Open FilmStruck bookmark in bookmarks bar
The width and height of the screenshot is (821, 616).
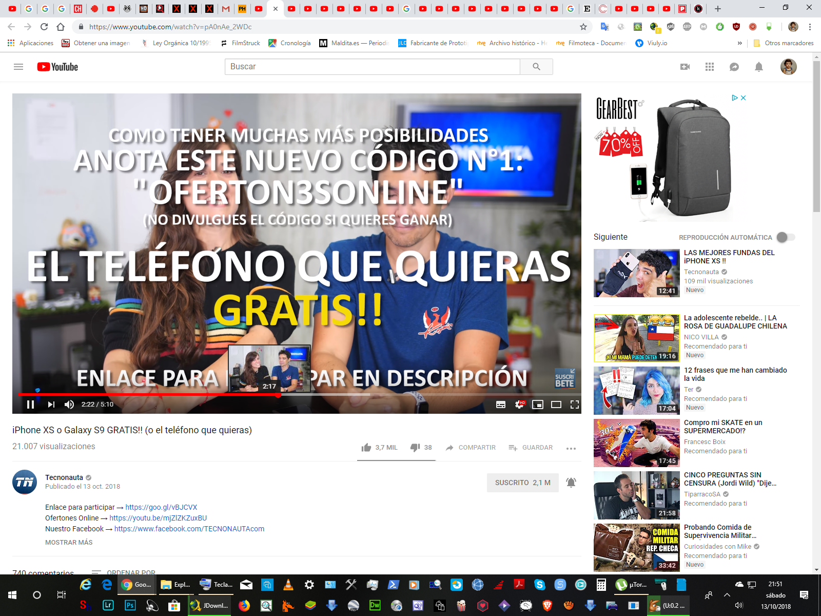coord(241,43)
